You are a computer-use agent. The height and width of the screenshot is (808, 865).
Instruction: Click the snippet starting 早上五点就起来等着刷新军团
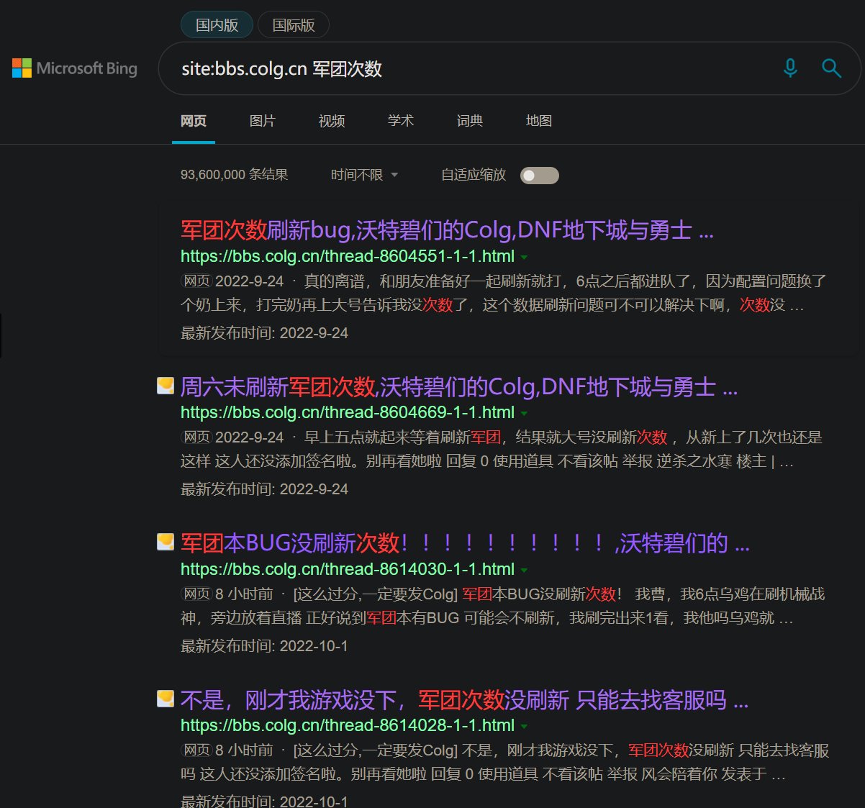pyautogui.click(x=502, y=449)
